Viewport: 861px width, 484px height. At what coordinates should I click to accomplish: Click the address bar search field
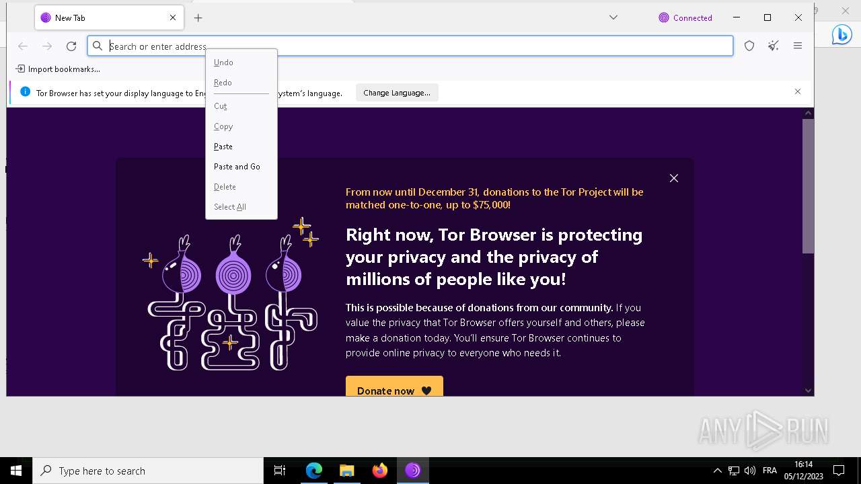[410, 46]
